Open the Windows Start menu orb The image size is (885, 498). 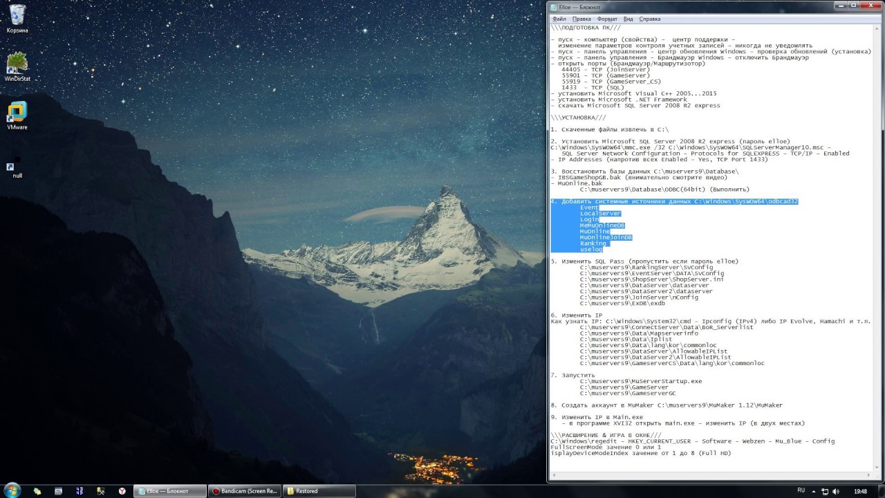tap(12, 490)
